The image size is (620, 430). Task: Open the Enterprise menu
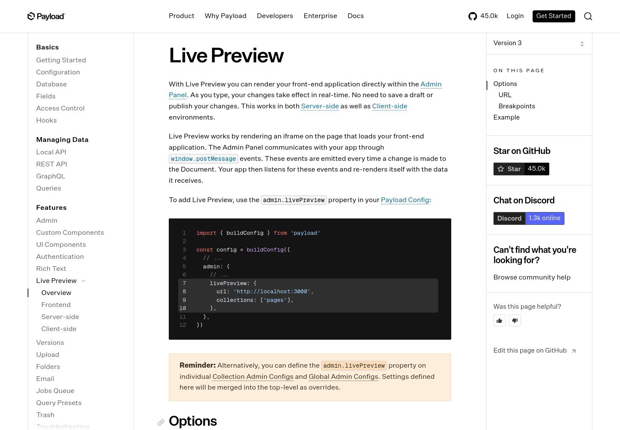tap(320, 16)
